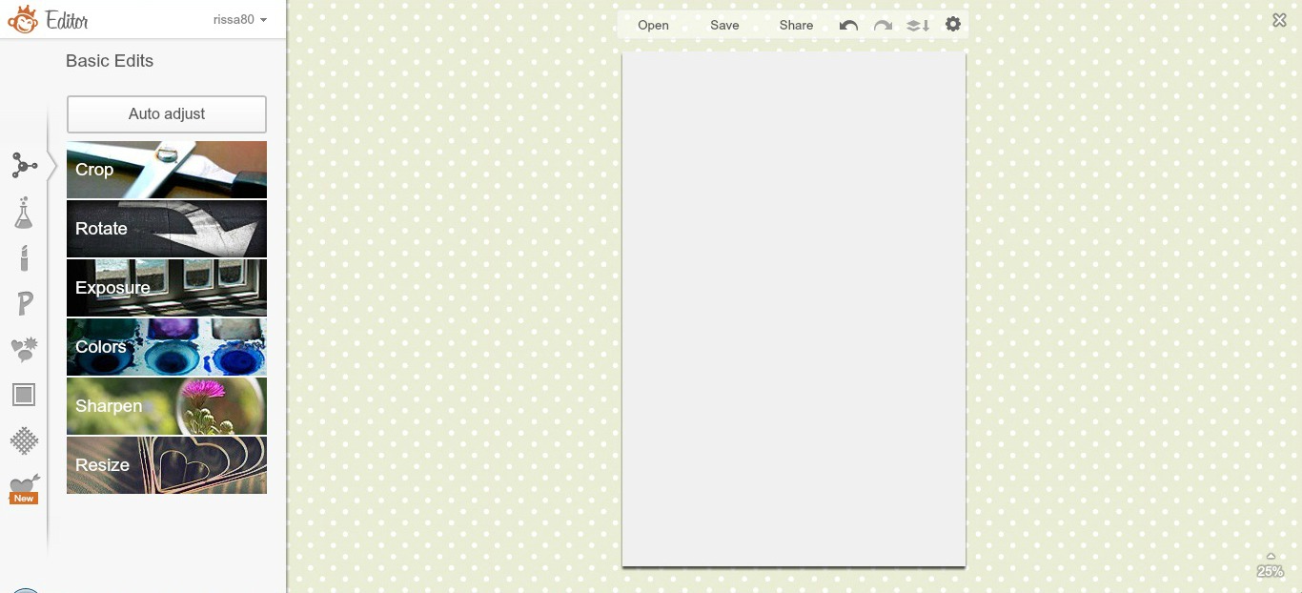This screenshot has height=593, width=1302.
Task: Open the Effects flask tab
Action: pos(24,213)
